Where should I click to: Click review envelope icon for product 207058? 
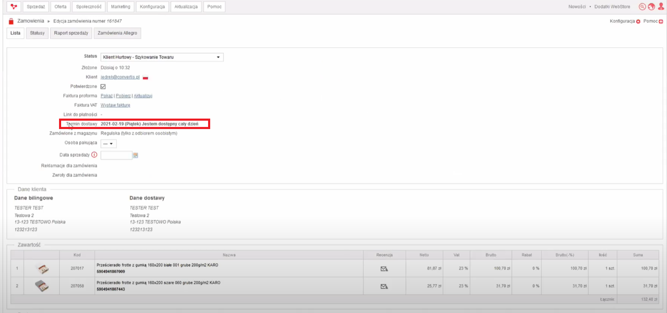point(384,286)
